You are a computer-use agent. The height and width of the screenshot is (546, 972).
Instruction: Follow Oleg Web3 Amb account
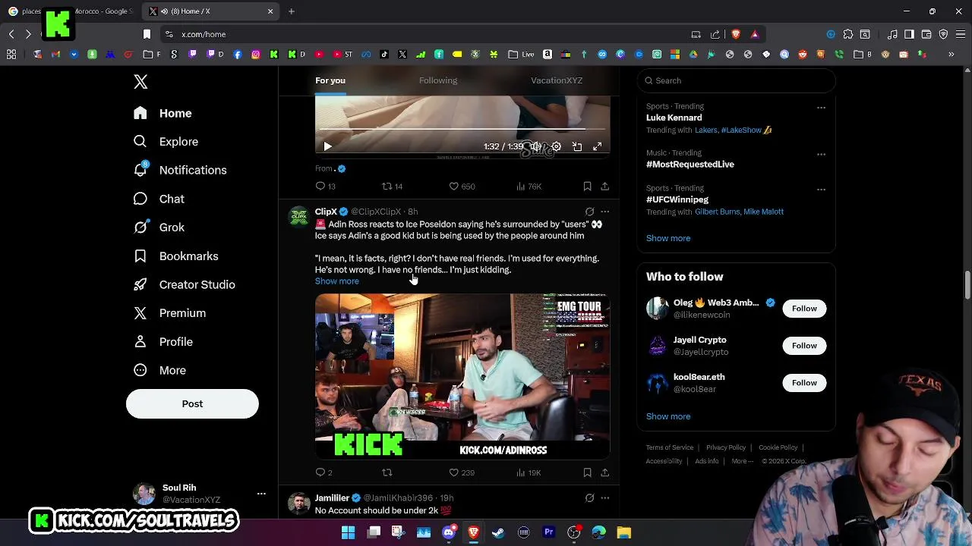coord(804,309)
